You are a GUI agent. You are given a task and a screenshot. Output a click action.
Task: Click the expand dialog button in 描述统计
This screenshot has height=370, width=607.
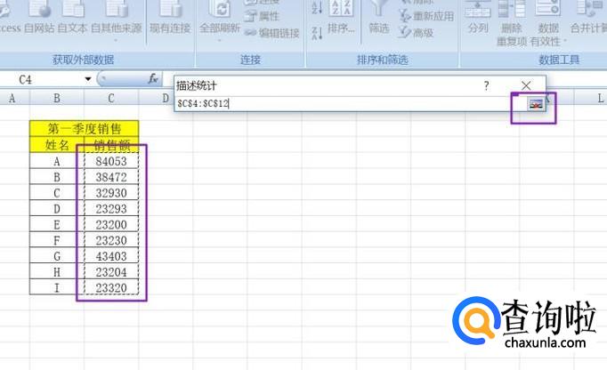pyautogui.click(x=535, y=103)
